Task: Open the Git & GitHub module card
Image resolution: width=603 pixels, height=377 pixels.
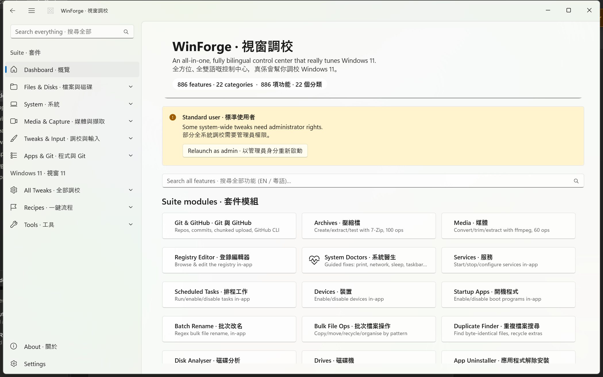Action: point(229,226)
